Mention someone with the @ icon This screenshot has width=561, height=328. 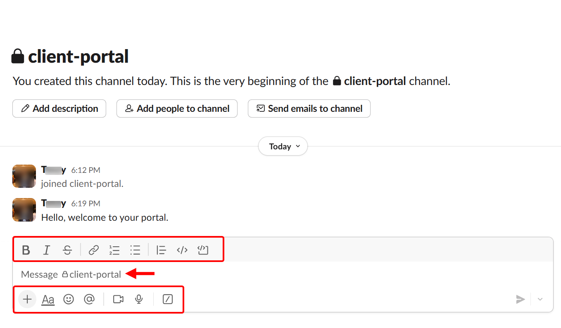pyautogui.click(x=89, y=299)
